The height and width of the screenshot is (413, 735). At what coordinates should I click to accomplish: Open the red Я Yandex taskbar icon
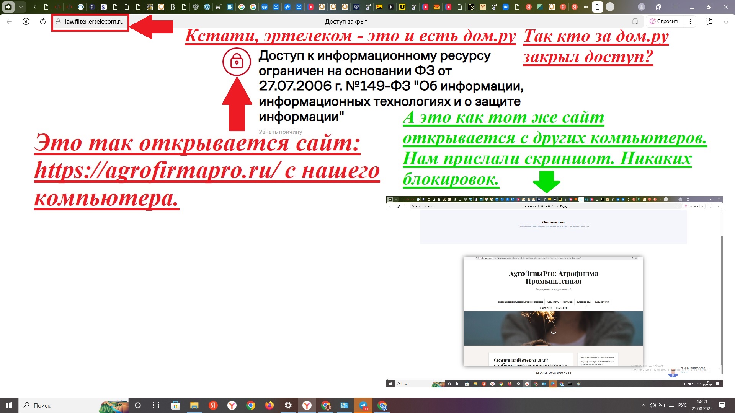click(x=213, y=405)
